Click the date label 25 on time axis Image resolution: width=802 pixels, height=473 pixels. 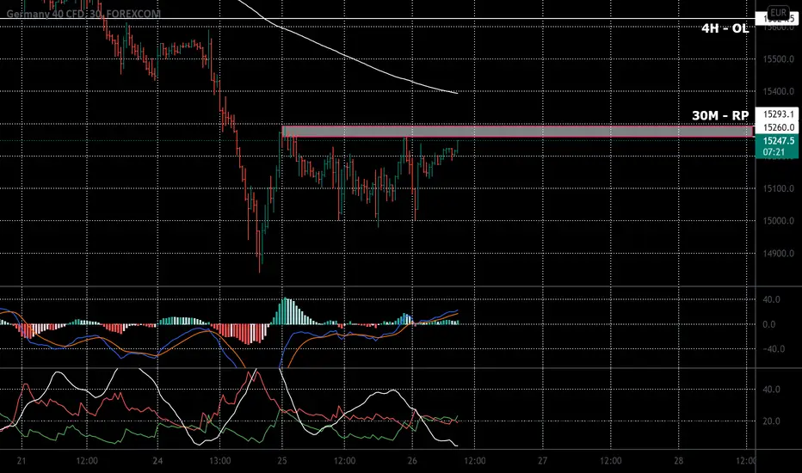pos(282,461)
